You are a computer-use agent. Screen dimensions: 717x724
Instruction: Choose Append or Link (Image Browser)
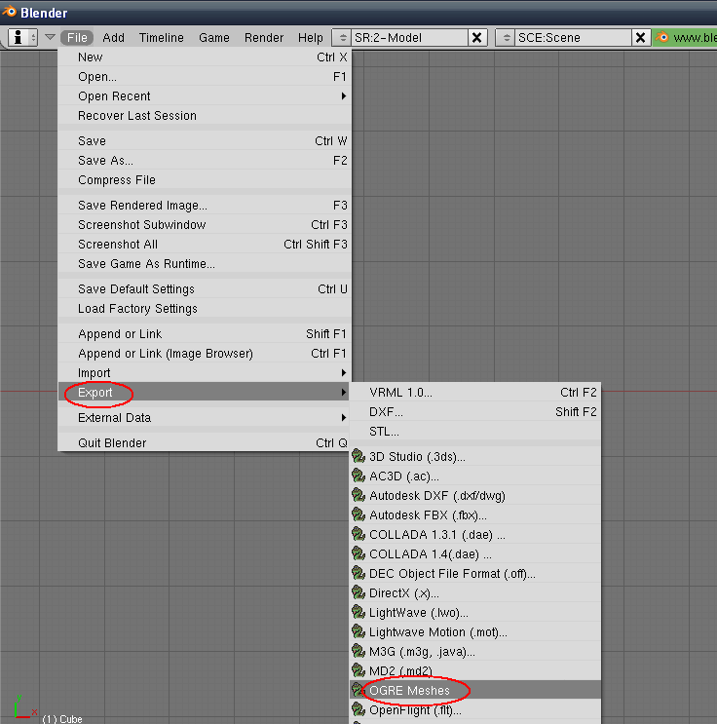[x=205, y=353]
